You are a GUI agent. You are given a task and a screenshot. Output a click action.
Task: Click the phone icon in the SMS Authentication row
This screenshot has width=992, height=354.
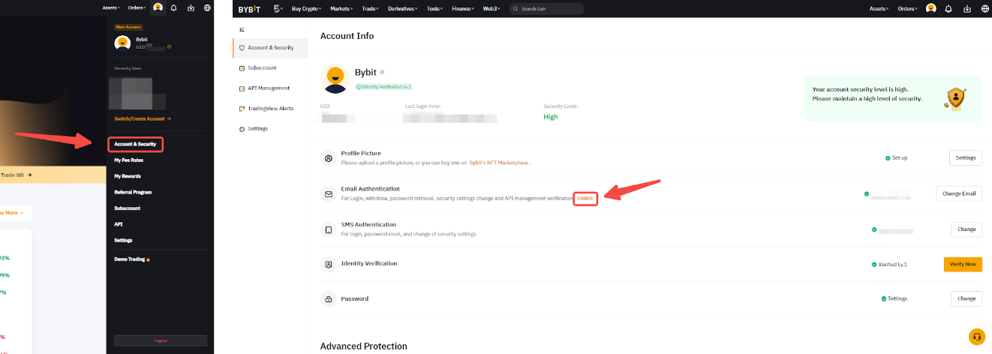pos(328,229)
